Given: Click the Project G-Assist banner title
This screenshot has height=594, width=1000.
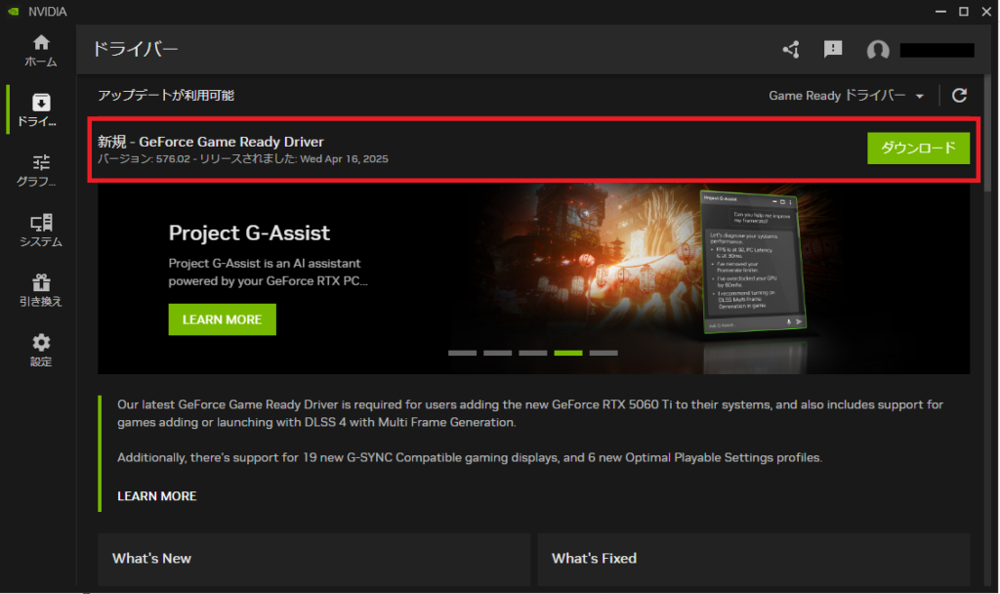Looking at the screenshot, I should pos(249,233).
